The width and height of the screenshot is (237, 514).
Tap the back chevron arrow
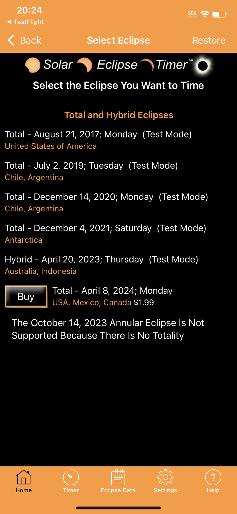11,40
